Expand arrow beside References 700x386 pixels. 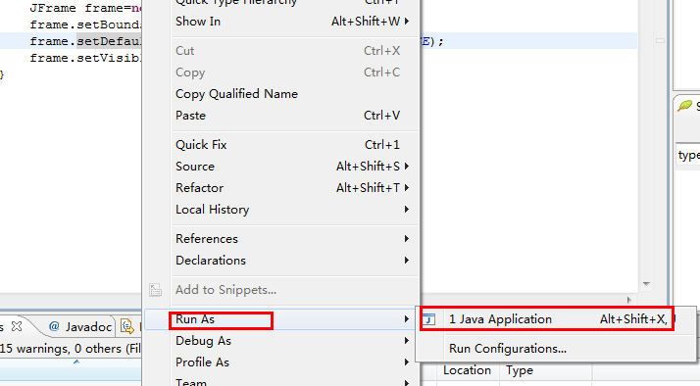tap(407, 239)
